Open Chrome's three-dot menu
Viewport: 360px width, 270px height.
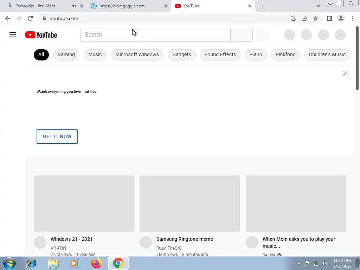[x=352, y=18]
